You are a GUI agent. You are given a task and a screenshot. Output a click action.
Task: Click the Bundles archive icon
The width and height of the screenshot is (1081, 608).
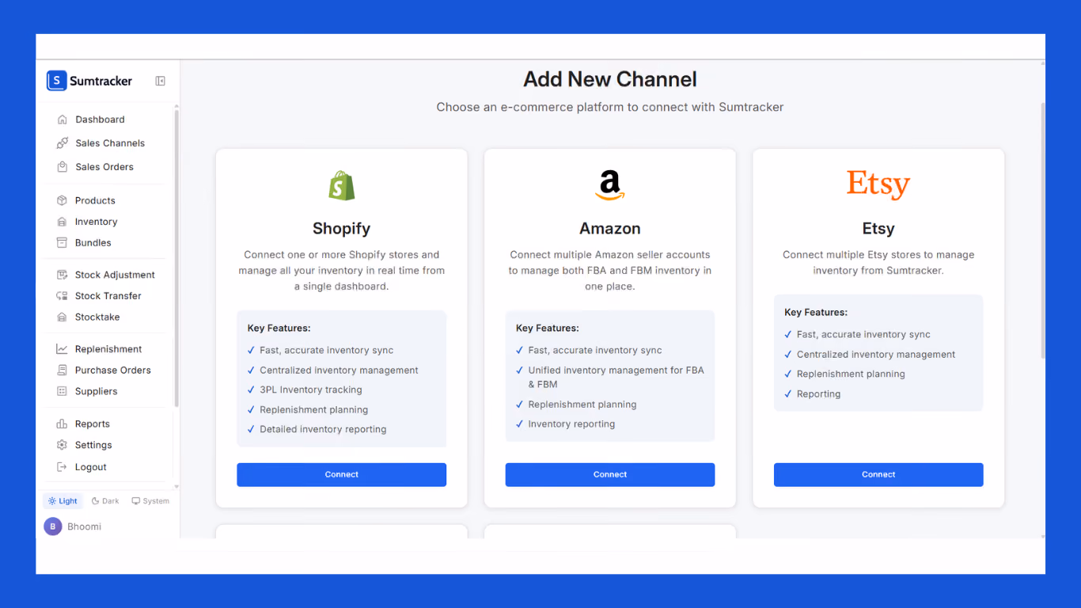tap(62, 243)
